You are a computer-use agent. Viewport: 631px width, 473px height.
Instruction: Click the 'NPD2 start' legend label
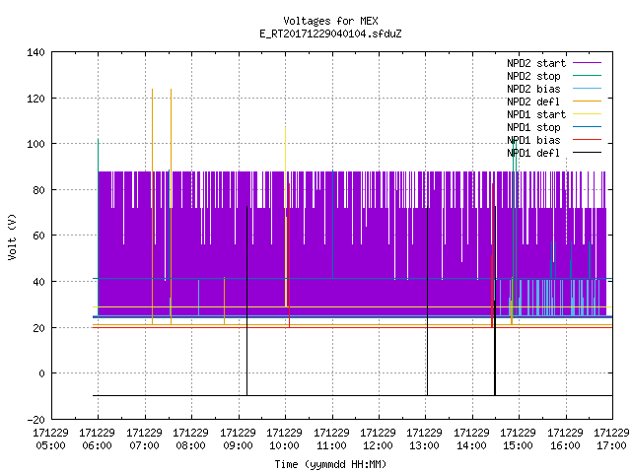coord(536,63)
